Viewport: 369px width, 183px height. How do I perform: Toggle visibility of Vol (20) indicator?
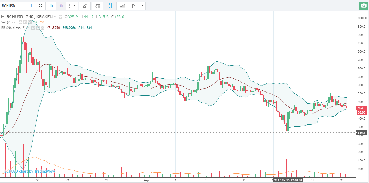(x=20, y=22)
